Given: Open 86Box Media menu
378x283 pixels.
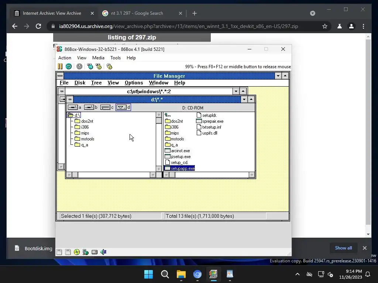Looking at the screenshot, I should (x=98, y=58).
